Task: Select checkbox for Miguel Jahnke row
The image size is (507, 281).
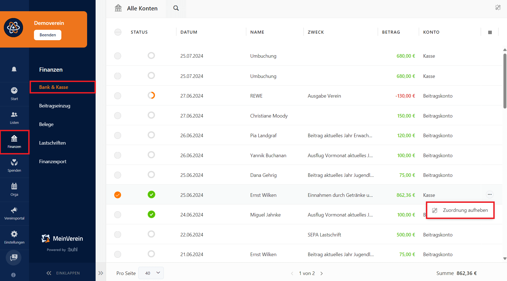Action: (118, 215)
